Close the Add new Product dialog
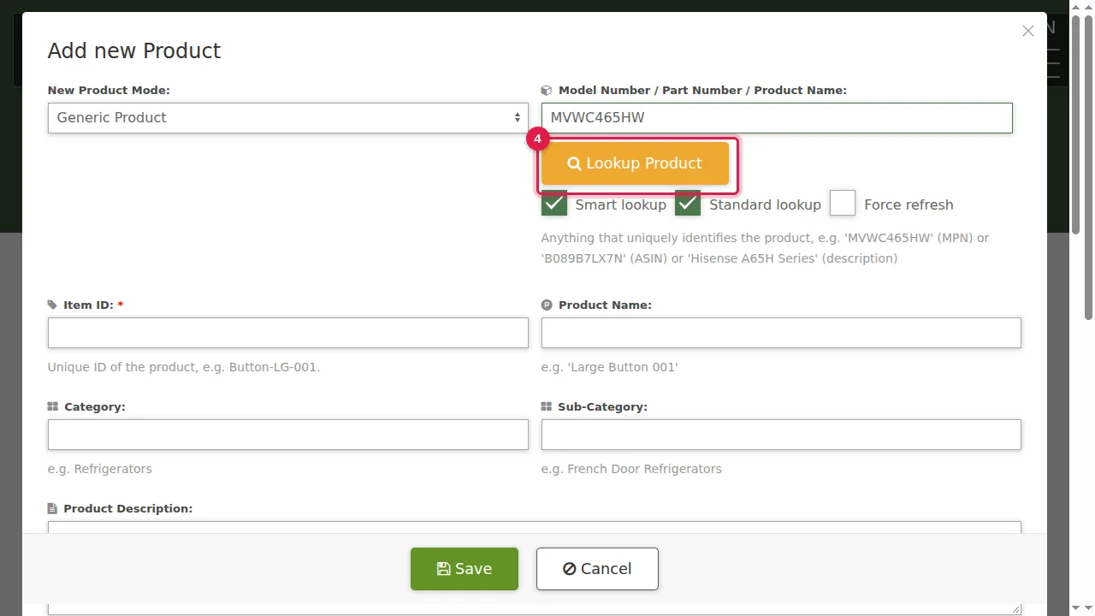 coord(1028,31)
